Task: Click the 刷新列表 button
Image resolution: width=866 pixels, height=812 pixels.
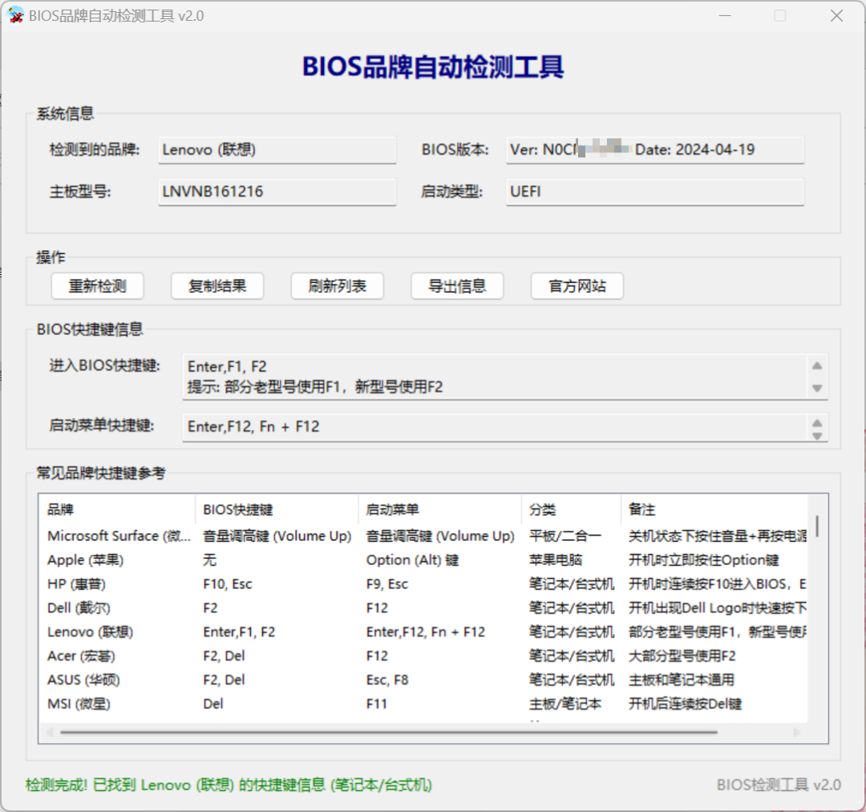Action: [337, 286]
